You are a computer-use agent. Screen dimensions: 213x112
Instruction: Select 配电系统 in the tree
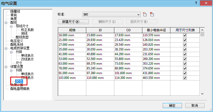click(x=17, y=44)
